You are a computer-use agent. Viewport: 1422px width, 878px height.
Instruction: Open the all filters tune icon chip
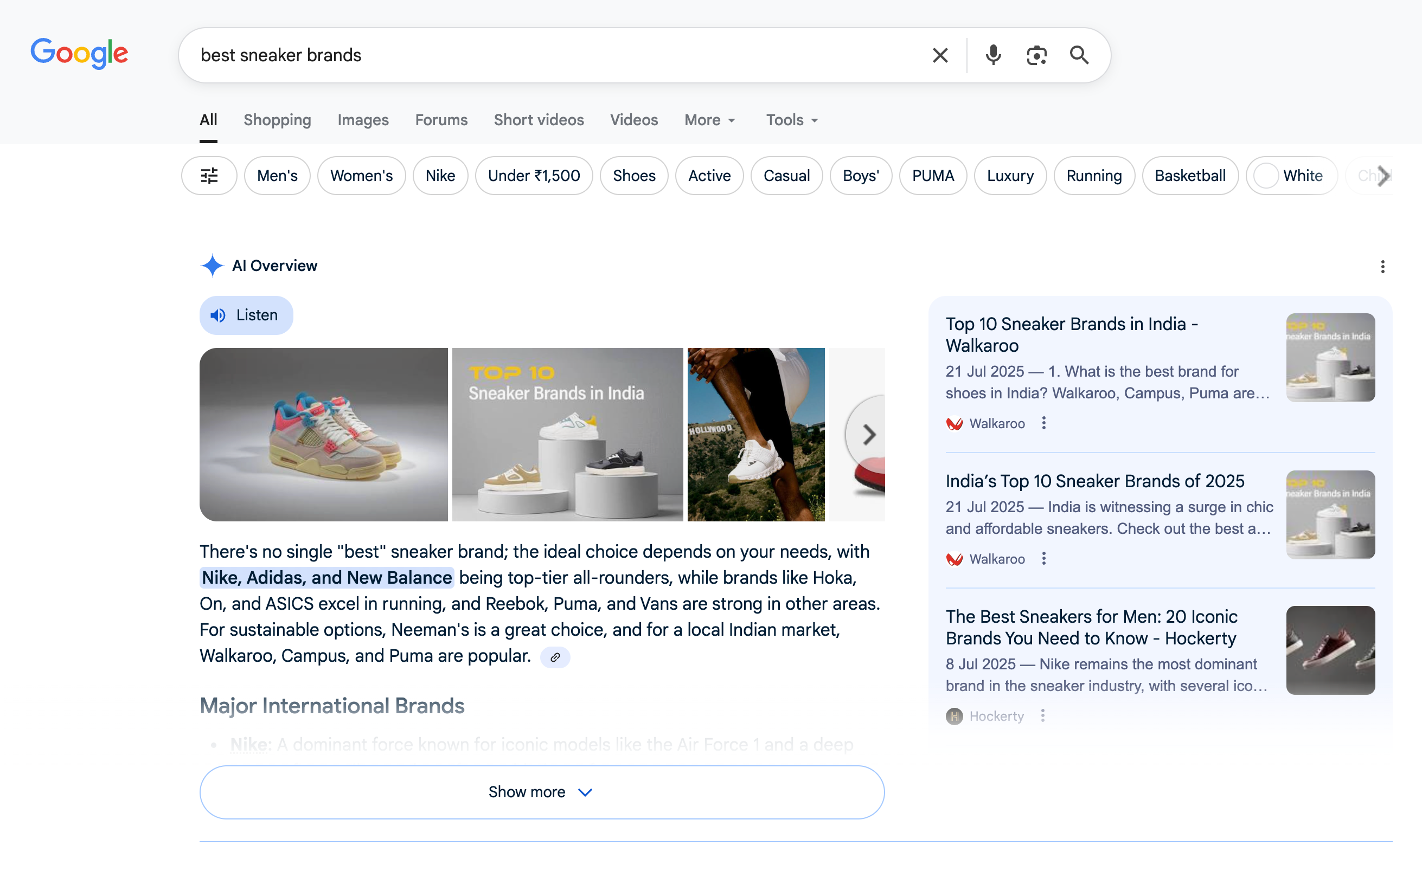(x=209, y=176)
